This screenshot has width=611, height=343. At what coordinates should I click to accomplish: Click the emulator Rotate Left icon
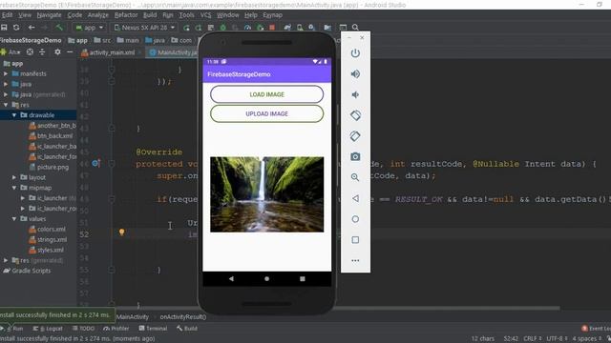coord(355,115)
